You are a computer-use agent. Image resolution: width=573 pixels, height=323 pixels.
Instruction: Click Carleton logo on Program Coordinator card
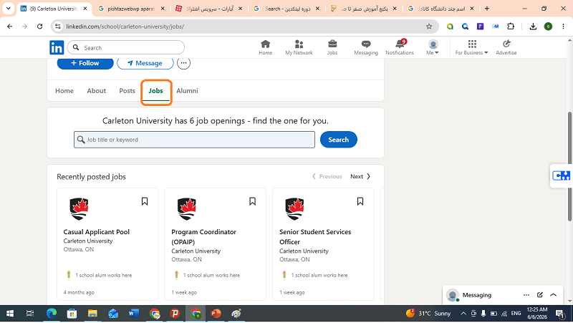(x=187, y=209)
